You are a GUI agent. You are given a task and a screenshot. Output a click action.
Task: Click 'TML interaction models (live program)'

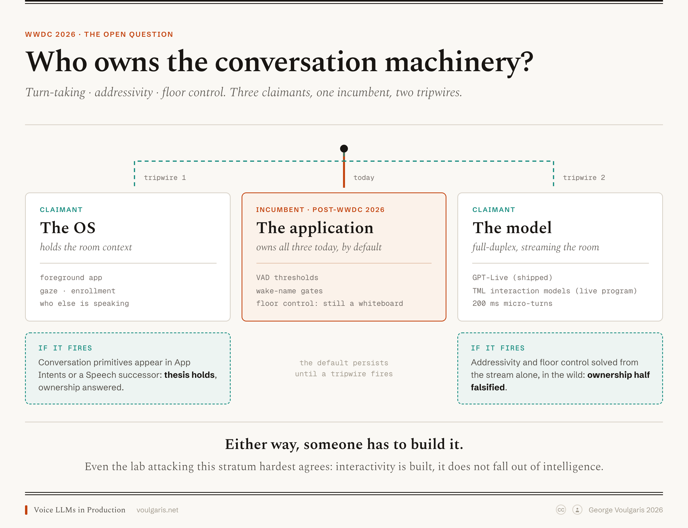[555, 291]
